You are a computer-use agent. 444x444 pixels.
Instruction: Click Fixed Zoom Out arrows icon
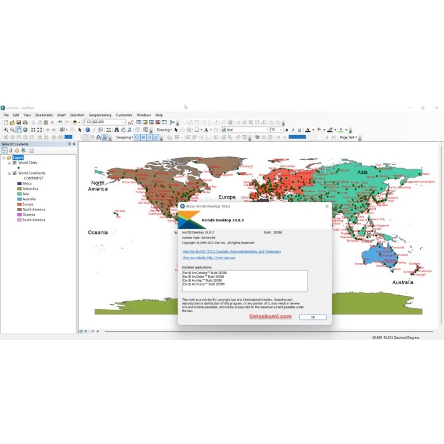pyautogui.click(x=39, y=129)
